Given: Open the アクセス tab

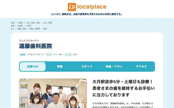Looking at the screenshot, I should (141, 66).
